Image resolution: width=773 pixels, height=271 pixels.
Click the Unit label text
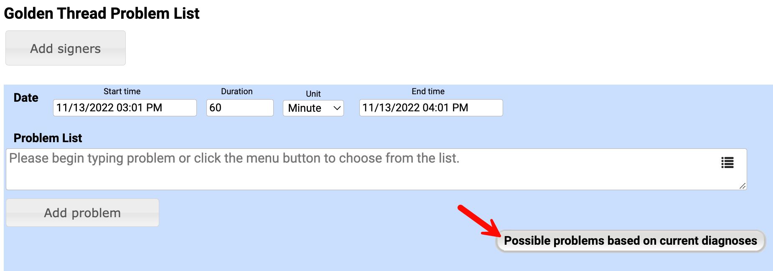[313, 94]
